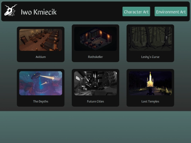
Task: Open the Avitium thumbnail image
Action: coord(41,40)
